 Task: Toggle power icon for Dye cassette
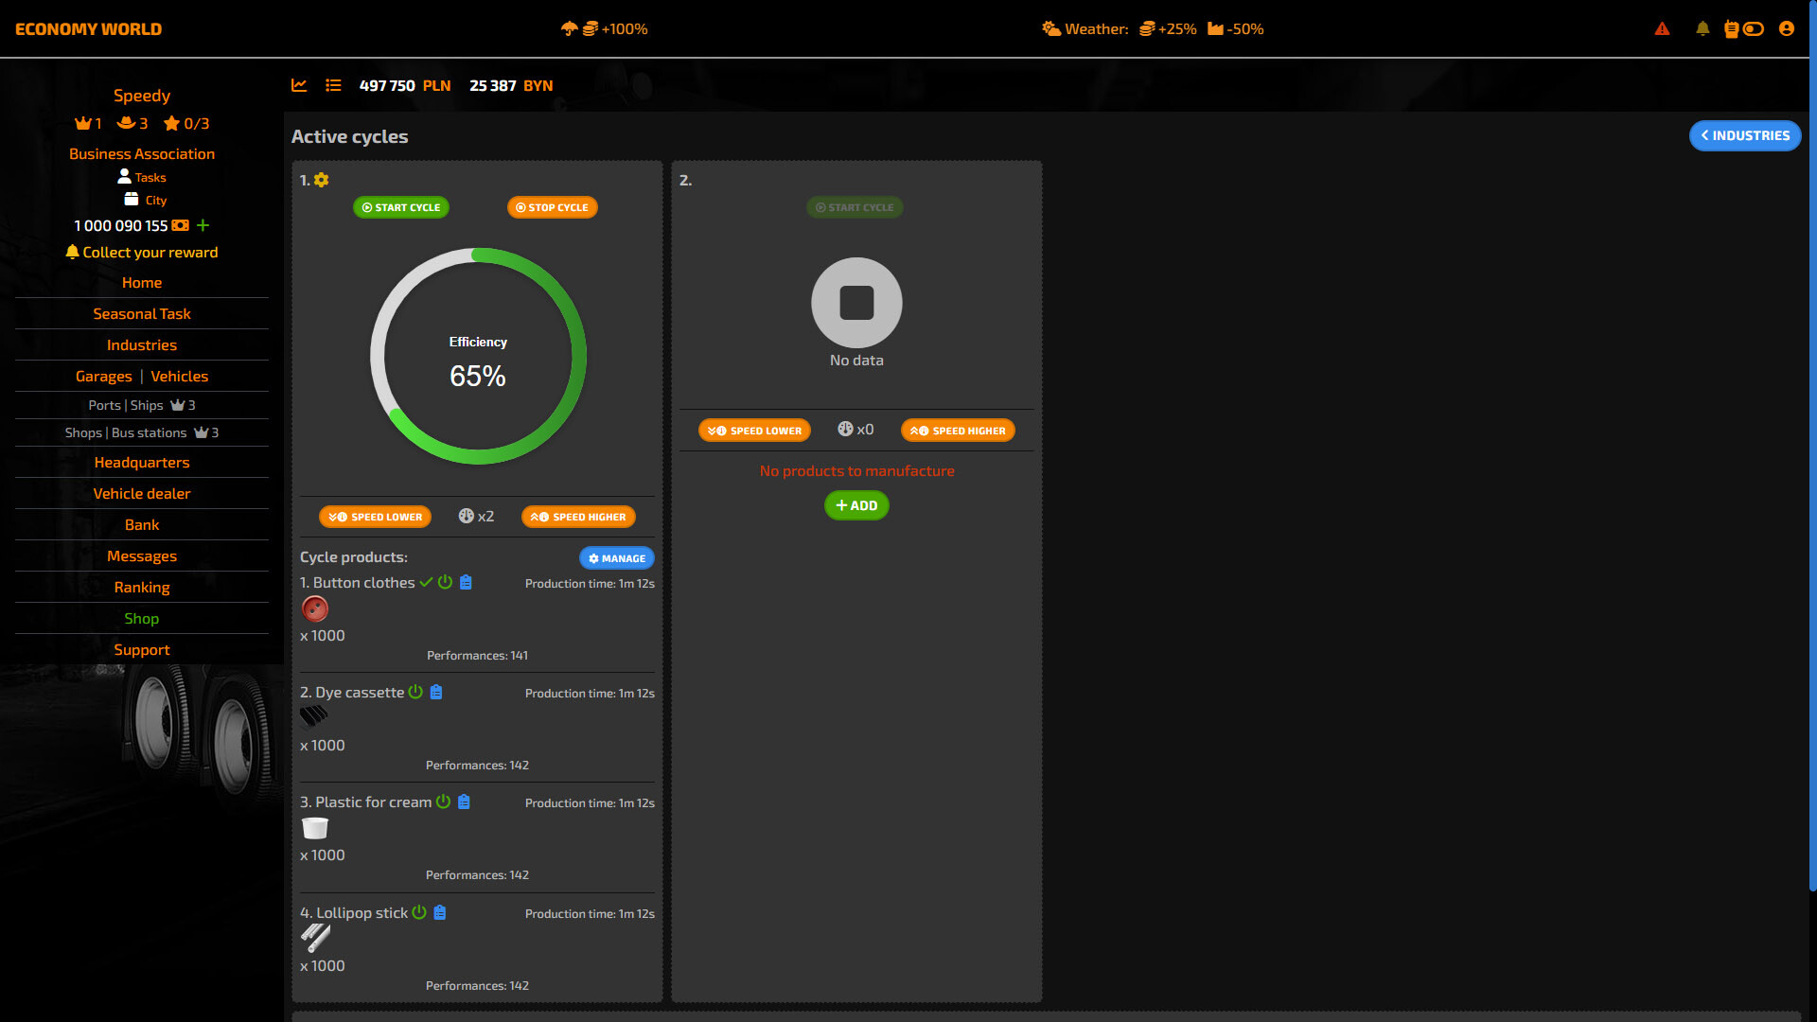(415, 693)
